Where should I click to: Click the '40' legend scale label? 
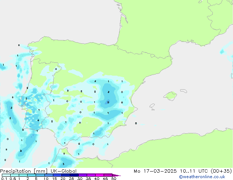pos(97,179)
